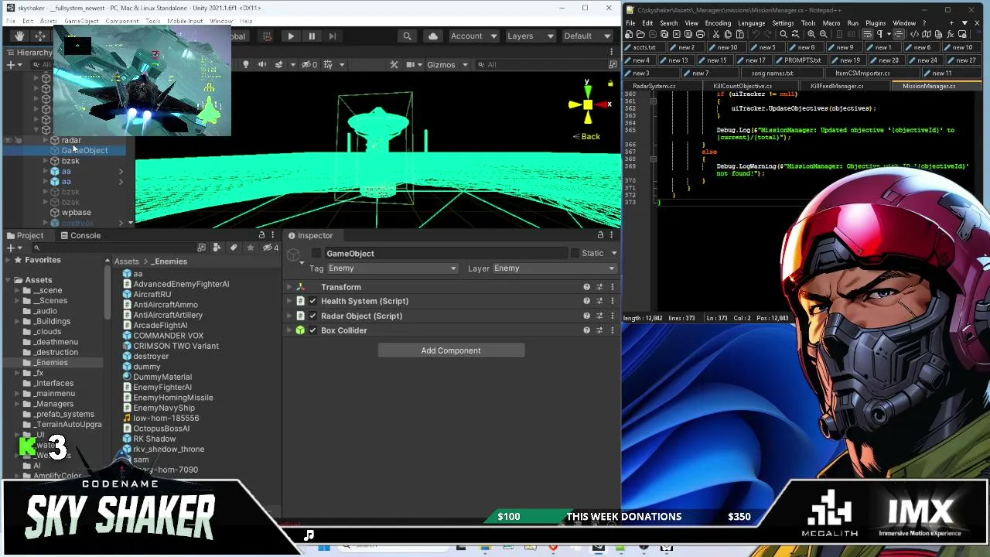Open Health System preset settings icon

pyautogui.click(x=599, y=301)
